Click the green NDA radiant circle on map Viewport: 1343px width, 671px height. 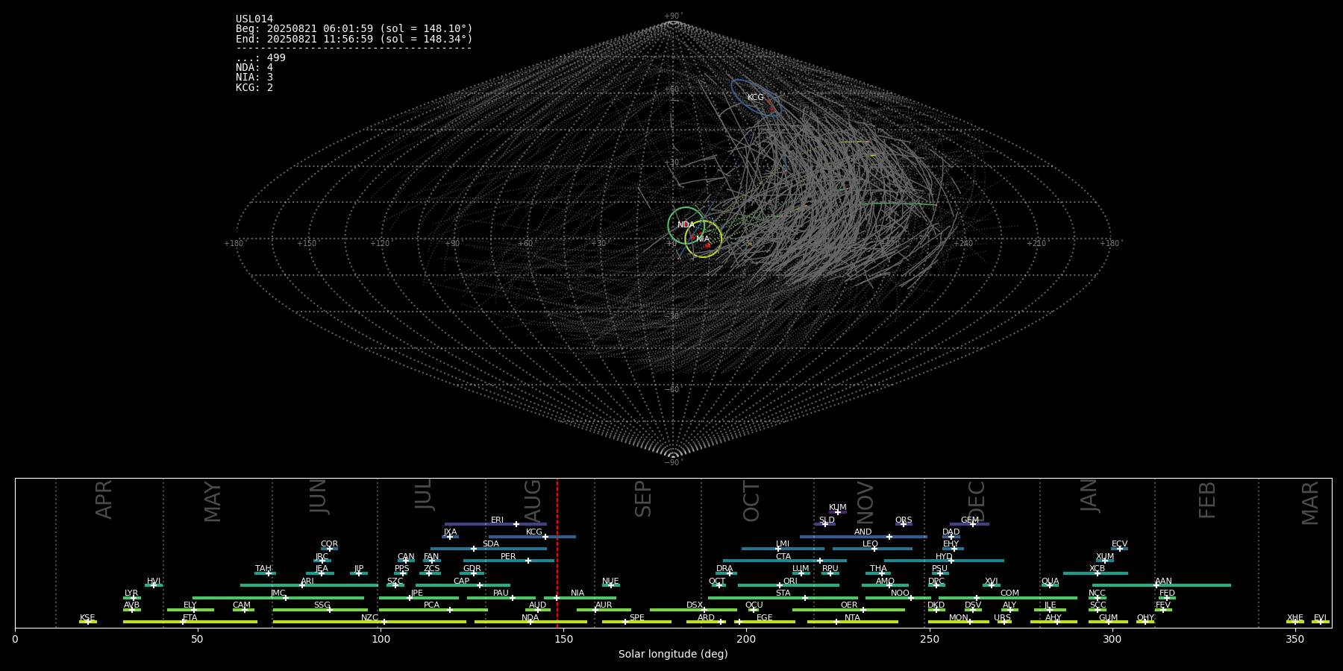click(x=686, y=225)
